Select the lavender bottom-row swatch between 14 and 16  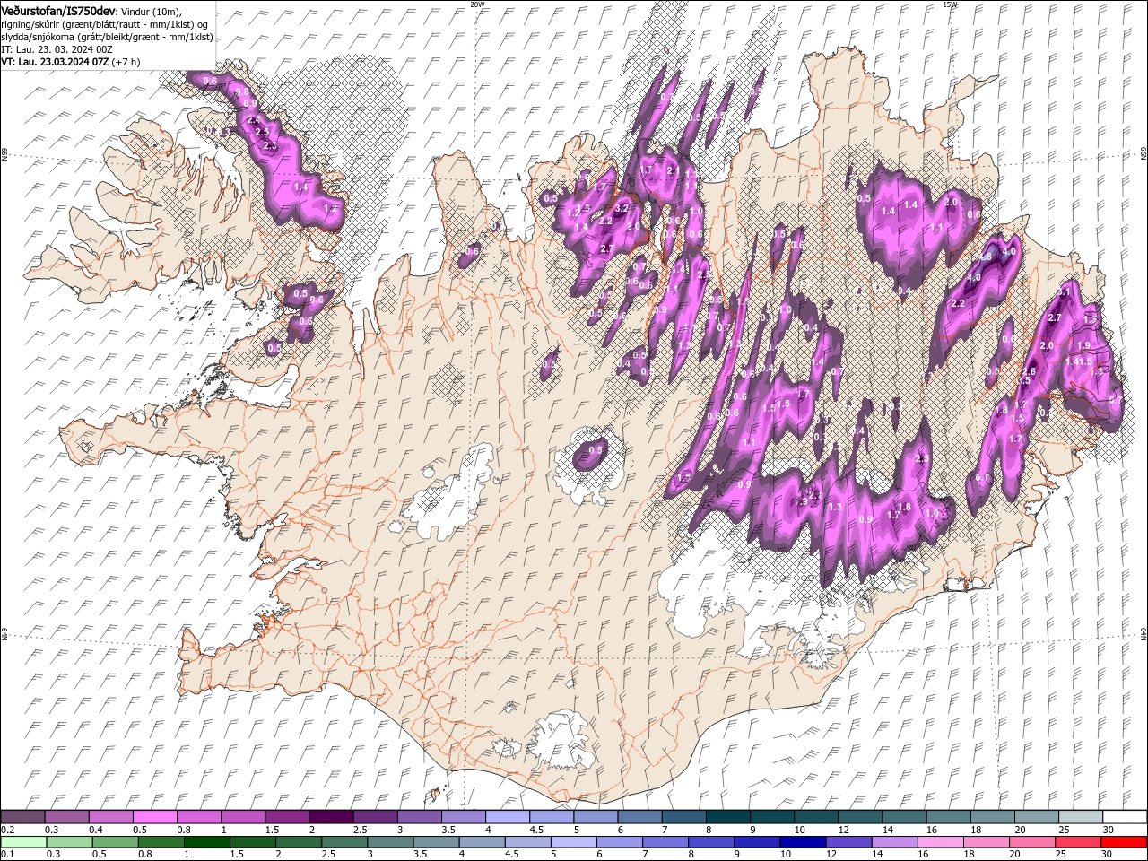(x=893, y=842)
